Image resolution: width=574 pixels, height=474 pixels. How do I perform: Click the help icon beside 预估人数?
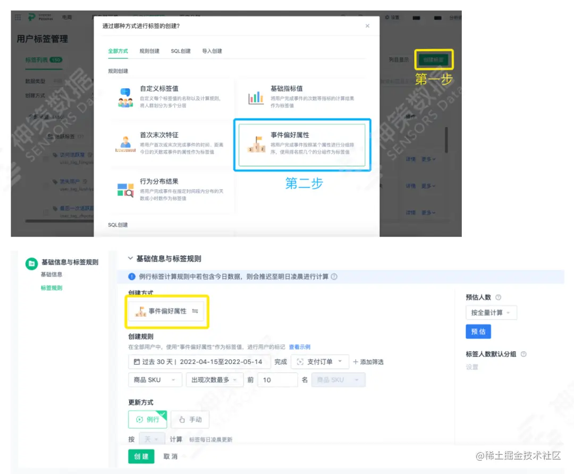click(x=498, y=297)
